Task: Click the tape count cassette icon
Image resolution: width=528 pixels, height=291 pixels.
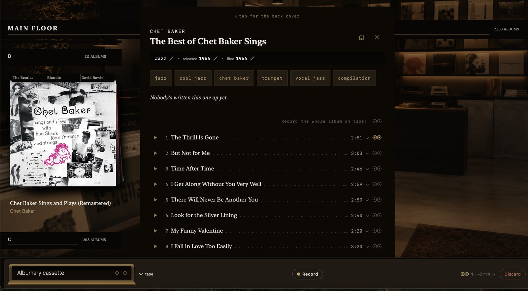Action: click(465, 274)
